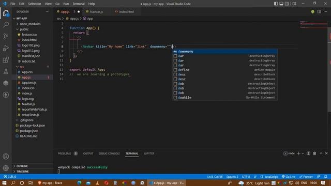Open the Extensions view
This screenshot has width=331, height=186.
tap(6, 60)
